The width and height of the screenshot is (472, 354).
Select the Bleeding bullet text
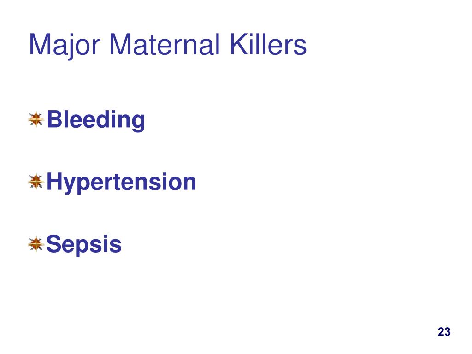click(96, 120)
